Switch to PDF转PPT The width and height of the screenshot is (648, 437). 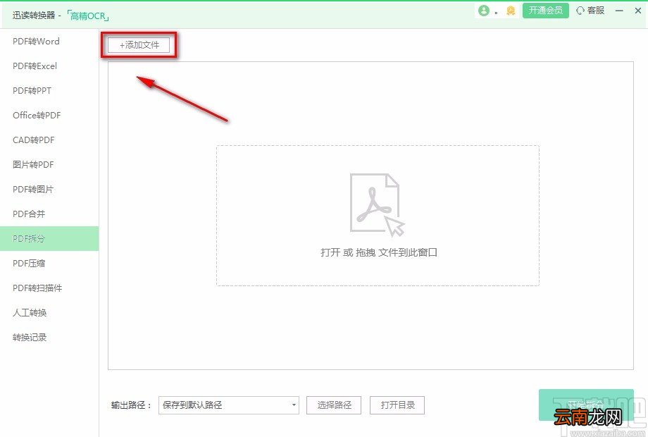[49, 90]
